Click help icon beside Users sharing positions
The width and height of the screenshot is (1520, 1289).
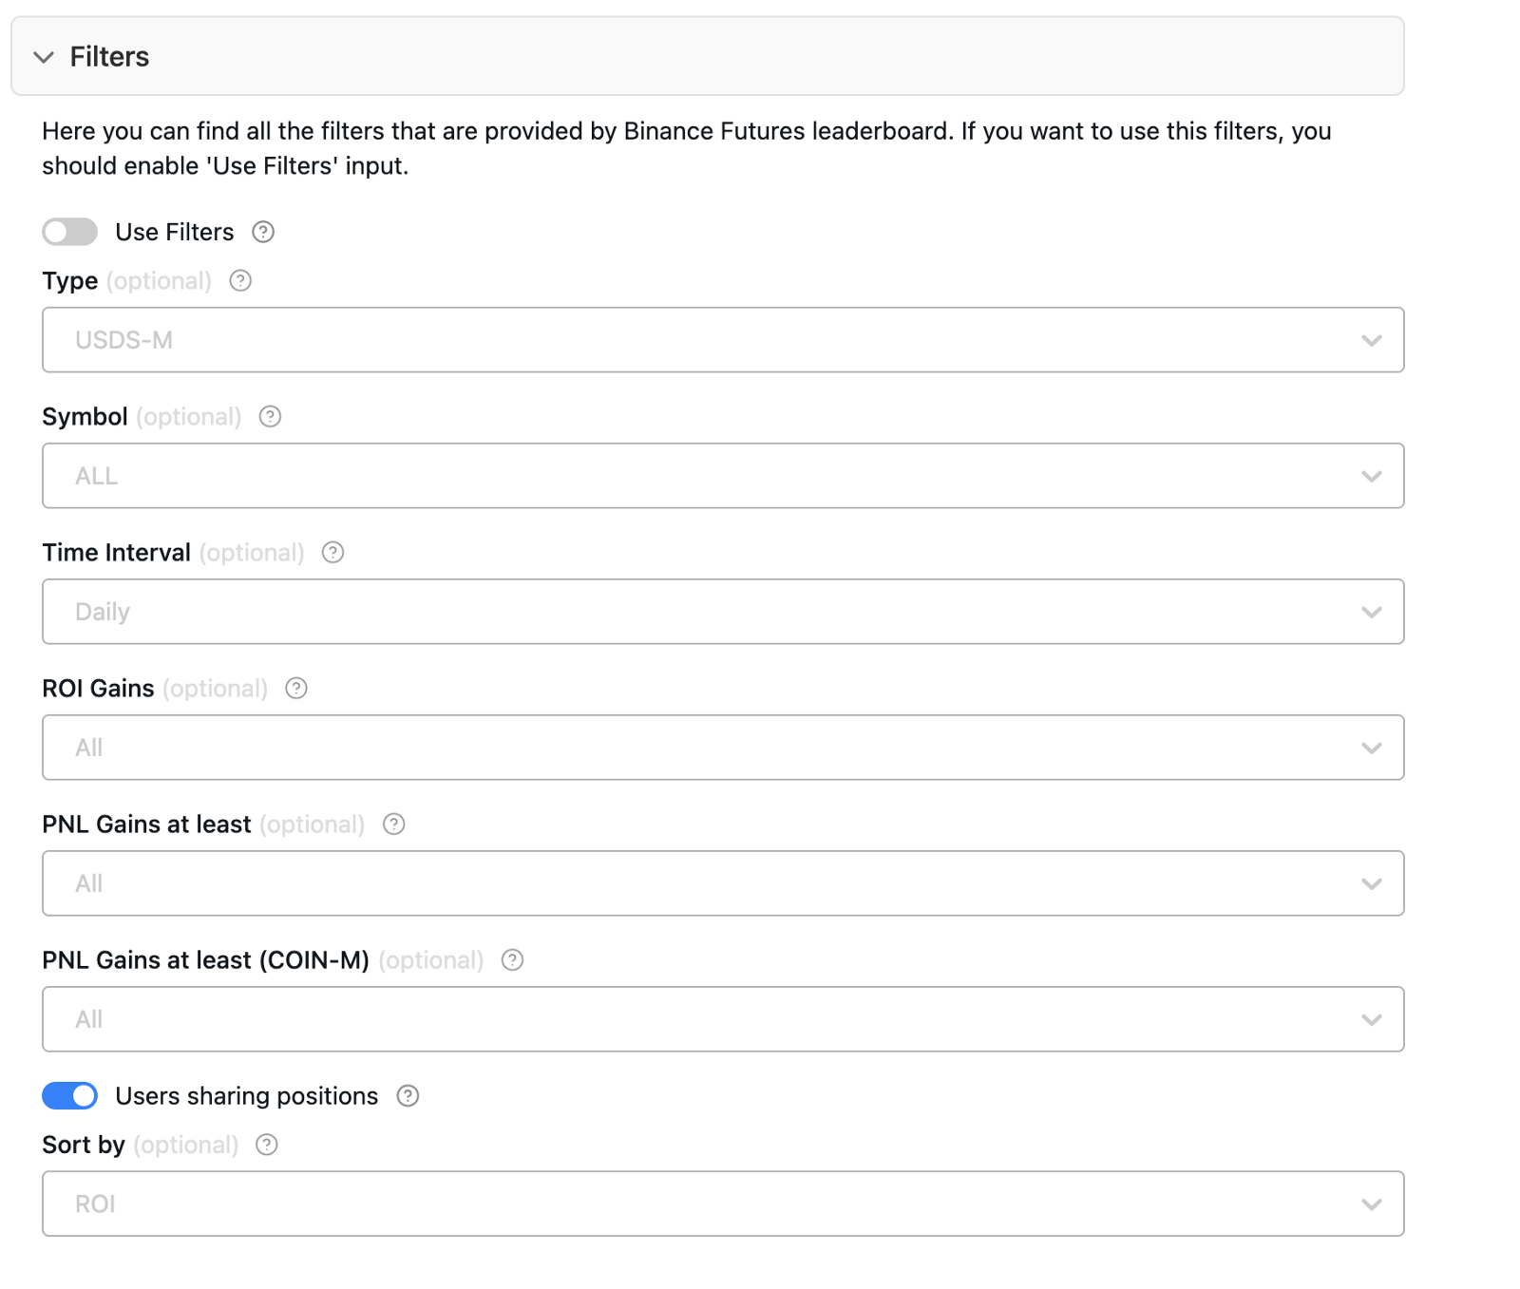[x=408, y=1095]
